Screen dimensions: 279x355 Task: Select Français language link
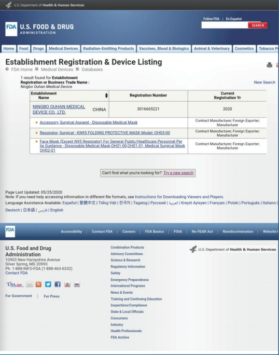pyautogui.click(x=217, y=203)
